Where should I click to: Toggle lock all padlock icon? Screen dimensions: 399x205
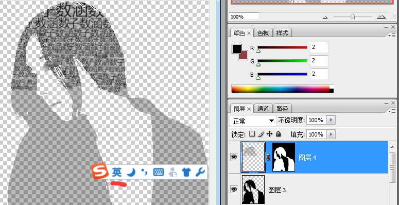click(x=278, y=134)
